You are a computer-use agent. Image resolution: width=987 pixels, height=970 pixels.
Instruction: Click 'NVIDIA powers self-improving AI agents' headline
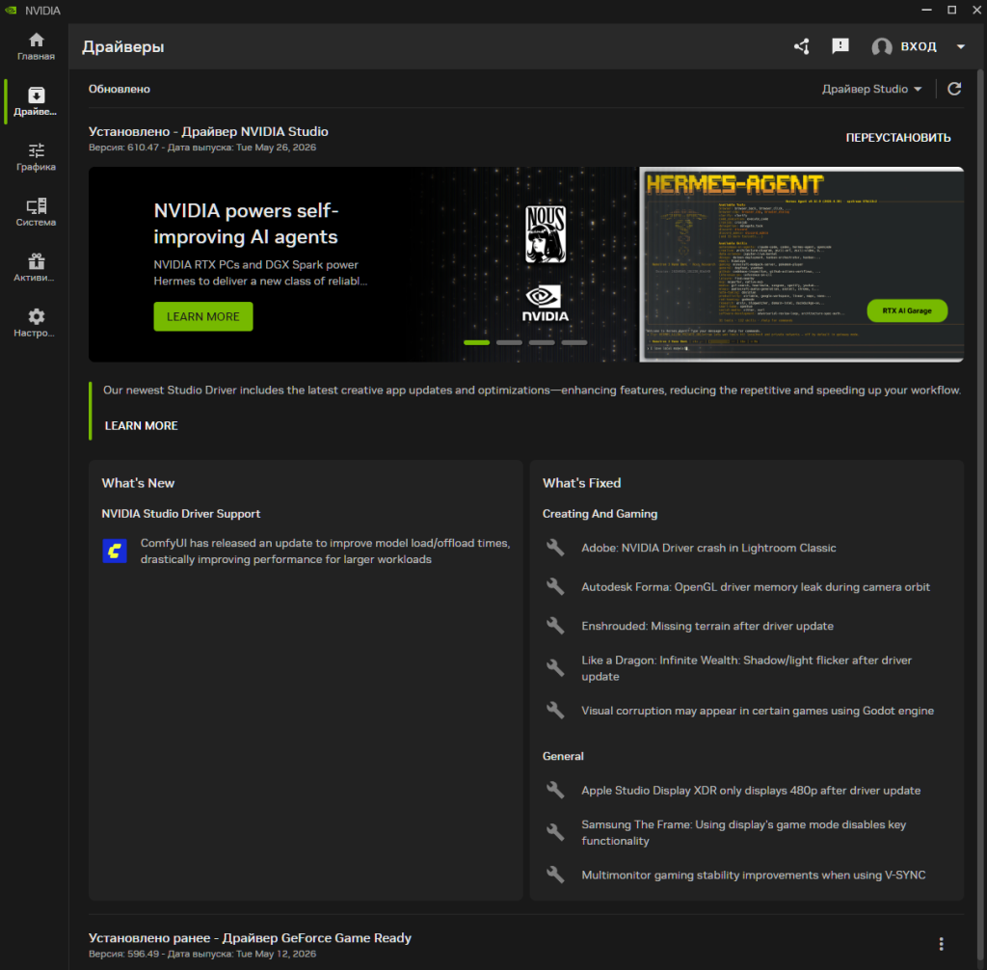pyautogui.click(x=246, y=224)
